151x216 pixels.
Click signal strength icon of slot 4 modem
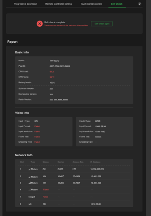29,190
